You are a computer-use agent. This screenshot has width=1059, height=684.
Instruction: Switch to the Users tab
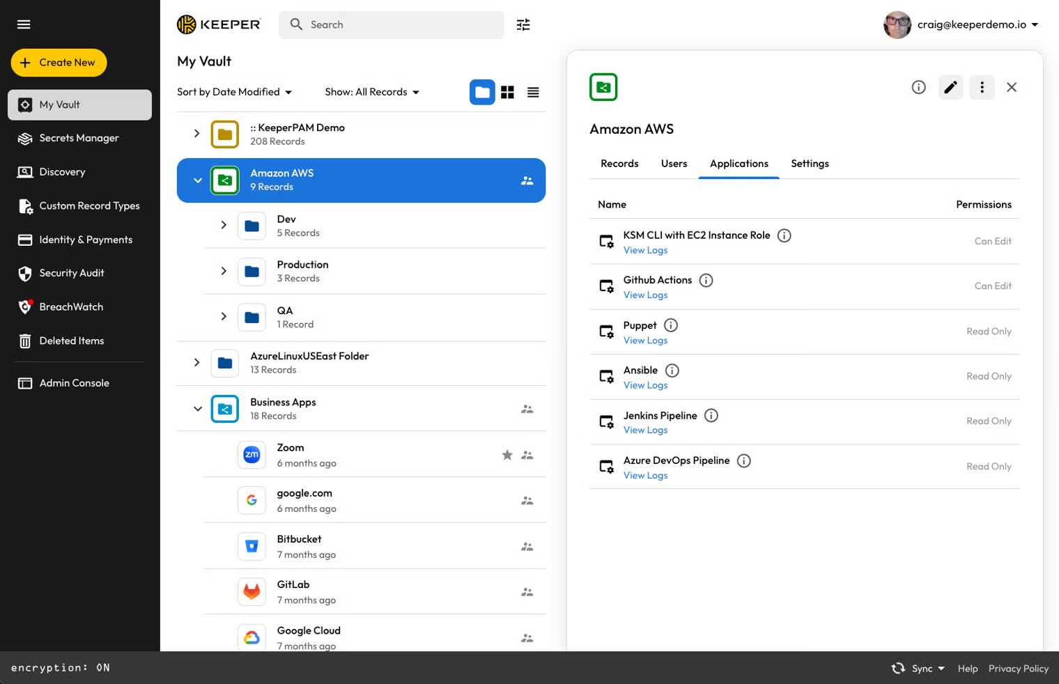pos(674,164)
